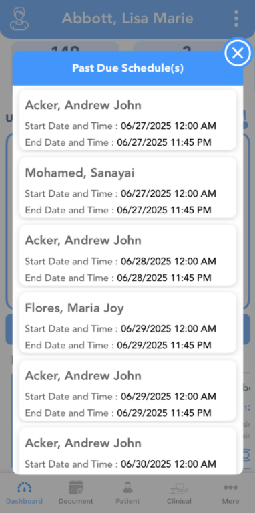This screenshot has width=255, height=513.
Task: Click the Abbott, Lisa Marie header name
Action: click(127, 18)
